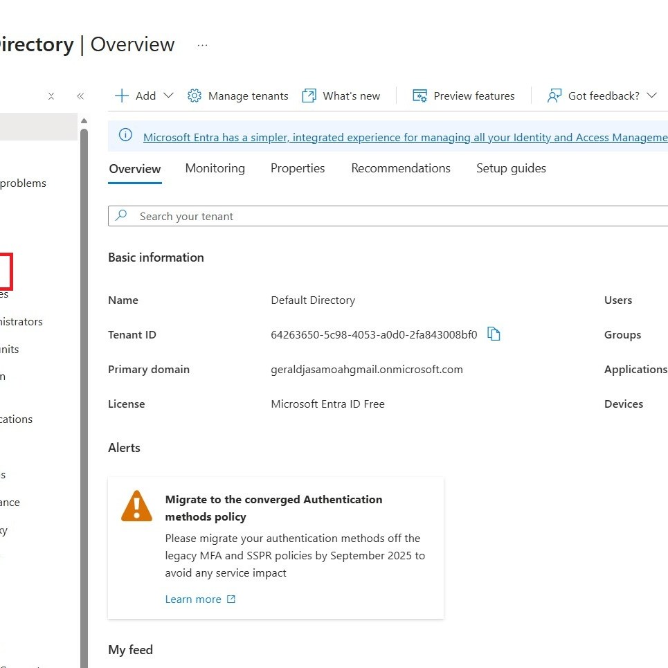Click the Add plus icon
The image size is (668, 668).
pyautogui.click(x=122, y=96)
